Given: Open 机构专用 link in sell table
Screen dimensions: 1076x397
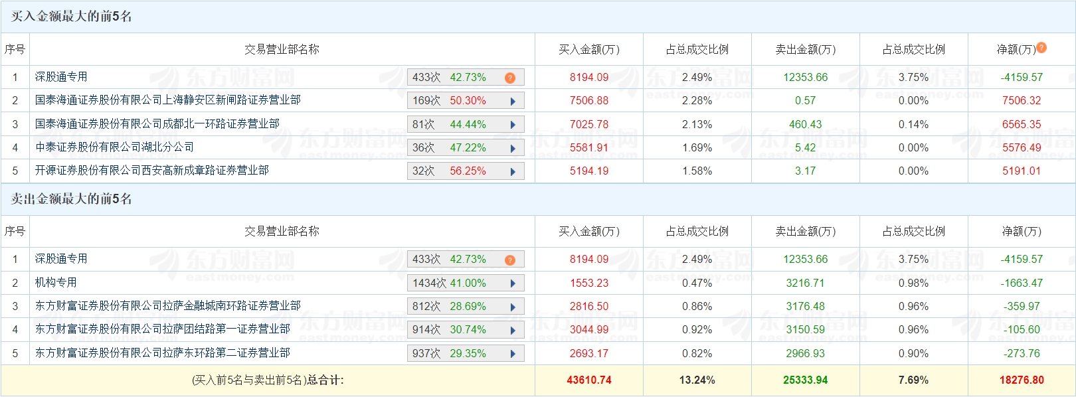Looking at the screenshot, I should (56, 282).
